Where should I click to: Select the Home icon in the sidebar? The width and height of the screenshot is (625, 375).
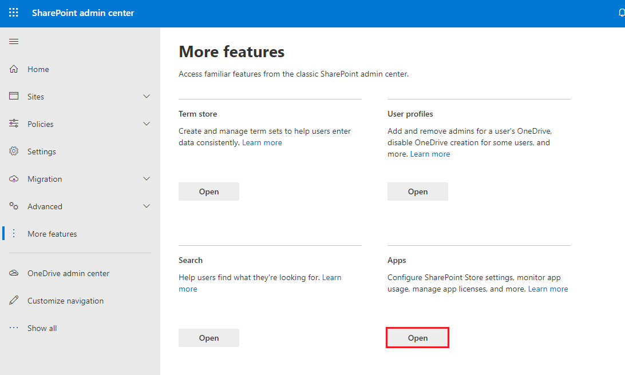click(14, 69)
